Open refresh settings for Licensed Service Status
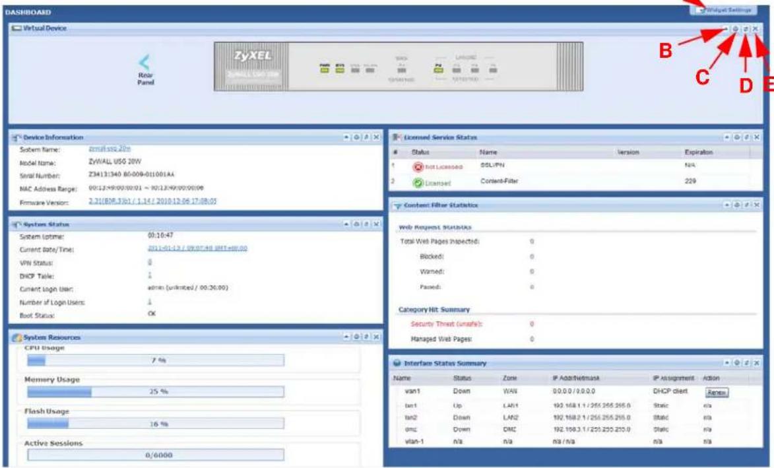 click(x=736, y=137)
